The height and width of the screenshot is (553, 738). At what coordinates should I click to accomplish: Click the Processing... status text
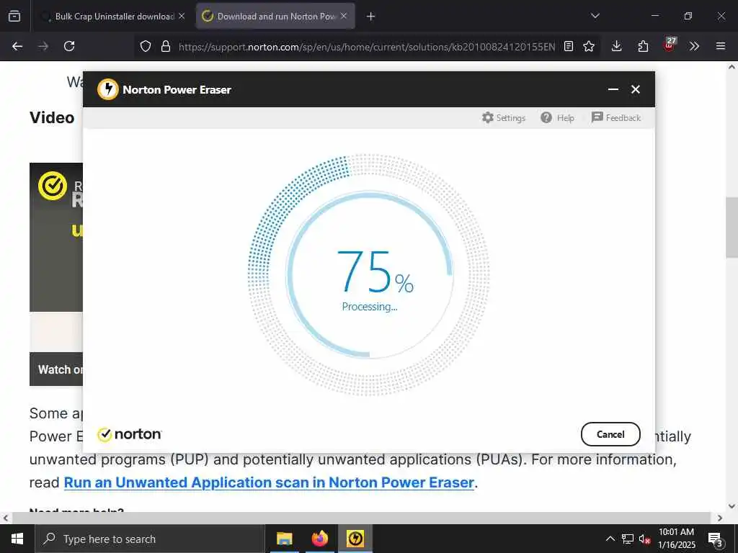370,307
